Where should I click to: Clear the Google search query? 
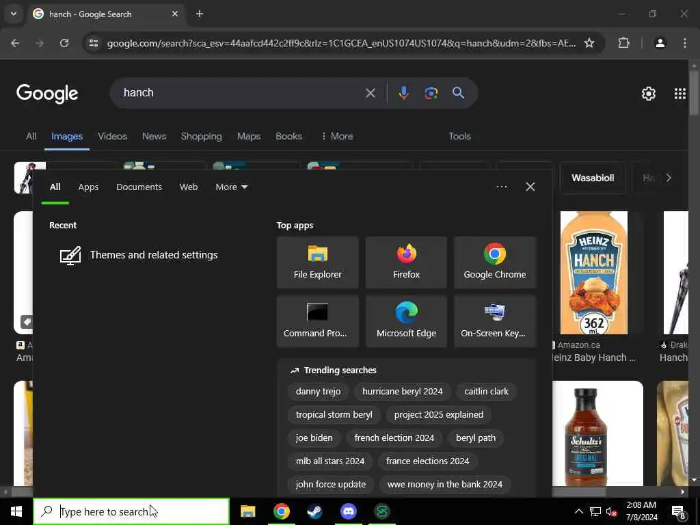(371, 93)
